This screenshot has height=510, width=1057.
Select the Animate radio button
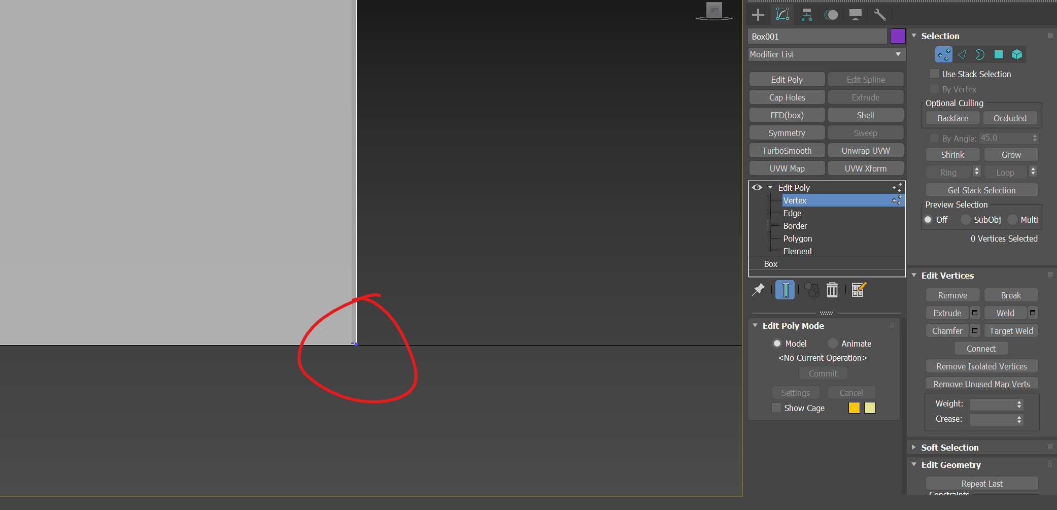833,344
